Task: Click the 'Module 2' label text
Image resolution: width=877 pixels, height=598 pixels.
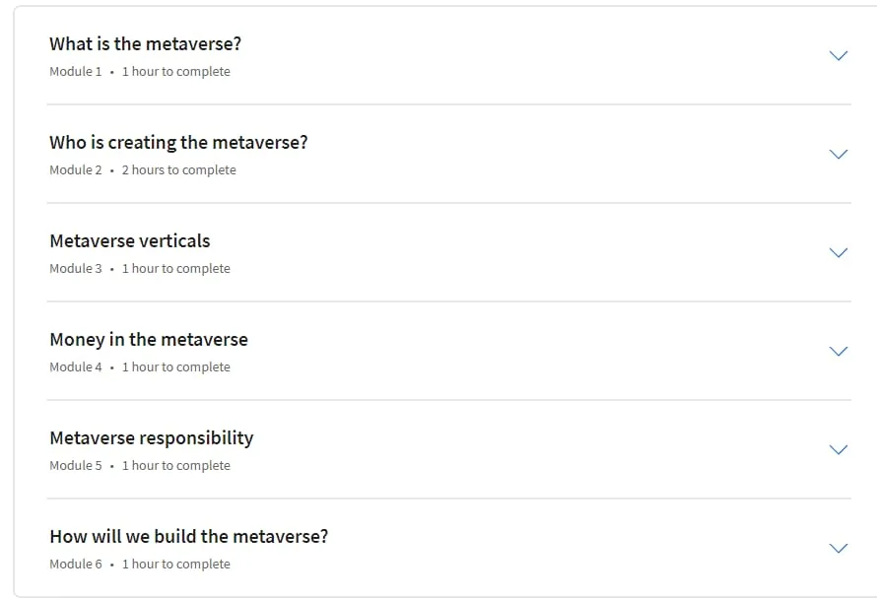Action: tap(76, 170)
